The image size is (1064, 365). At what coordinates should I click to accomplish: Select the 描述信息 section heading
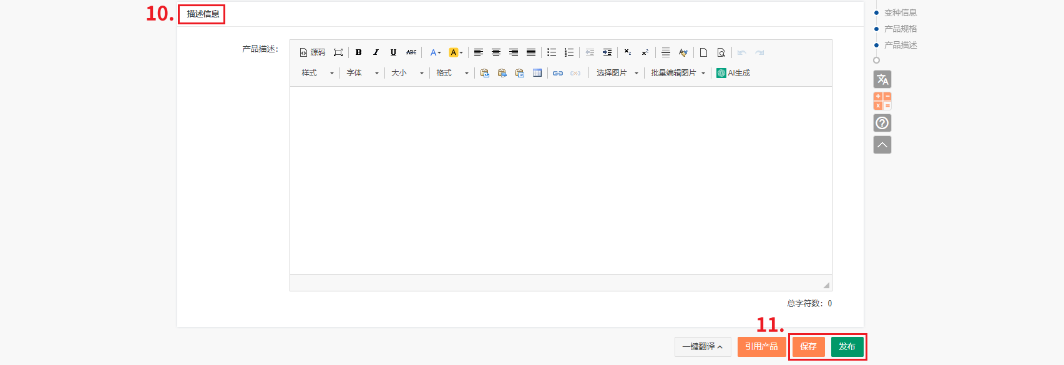coord(203,14)
